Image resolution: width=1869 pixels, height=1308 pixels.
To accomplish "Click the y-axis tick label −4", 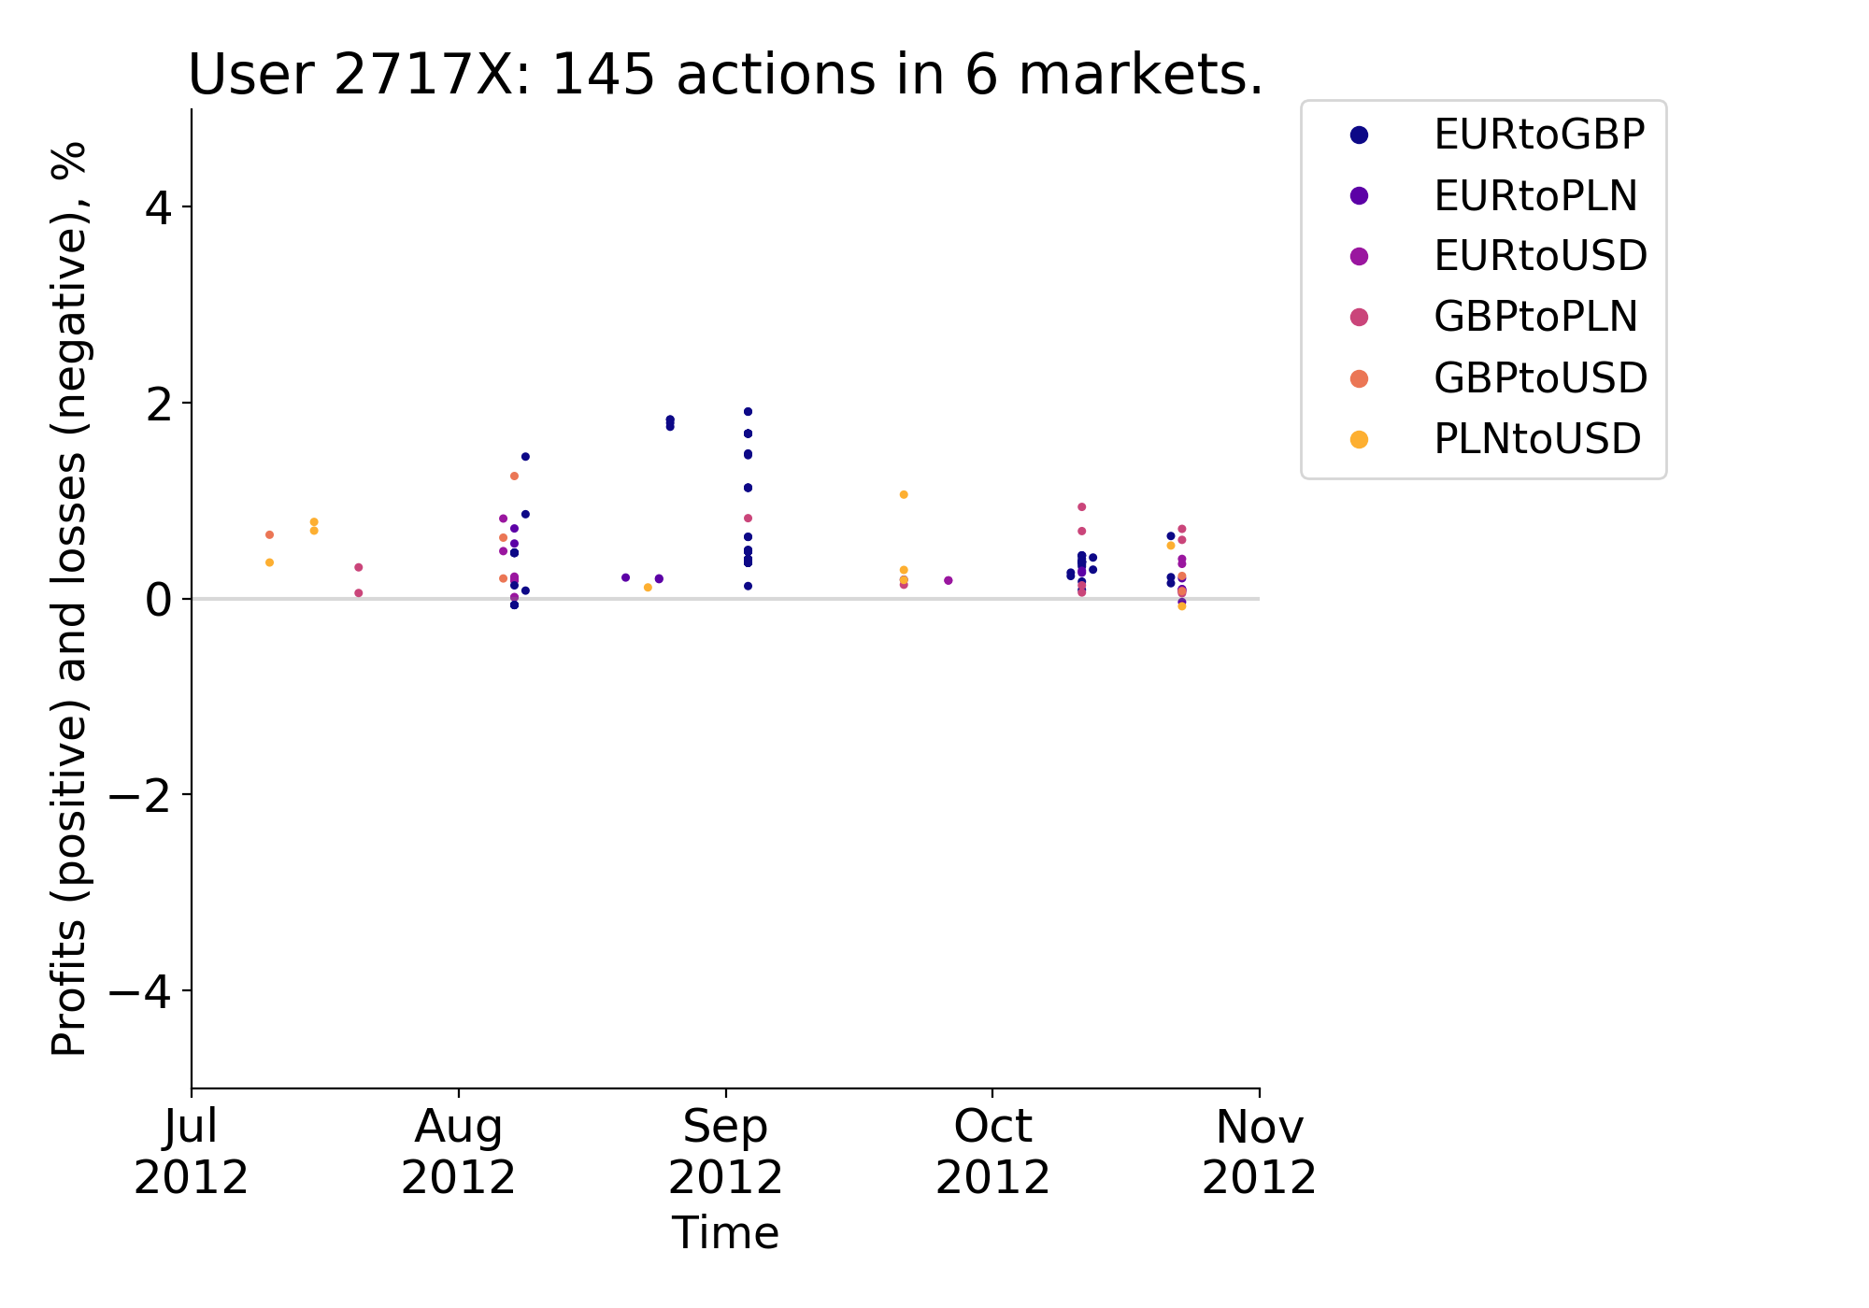I will click(x=141, y=990).
